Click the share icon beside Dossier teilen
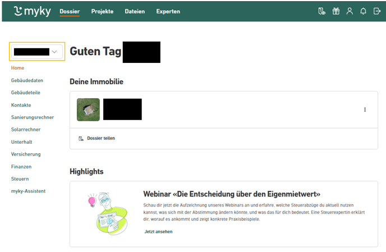 81,138
